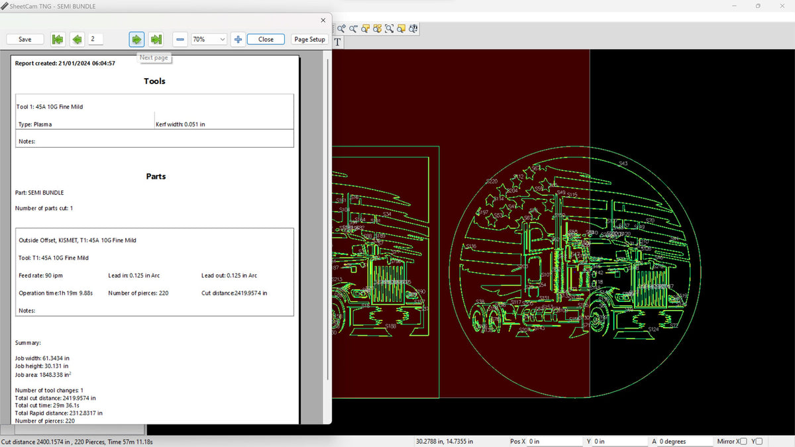Viewport: 795px width, 447px height.
Task: Click 'Part: SEMI BUNDLE' text
Action: [x=40, y=193]
